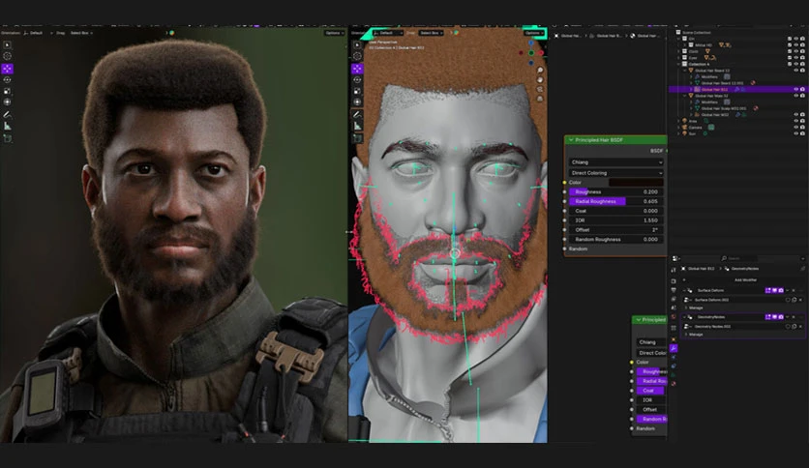The image size is (809, 468).
Task: Open the Direct Coloring parametrization dropdown
Action: point(616,173)
